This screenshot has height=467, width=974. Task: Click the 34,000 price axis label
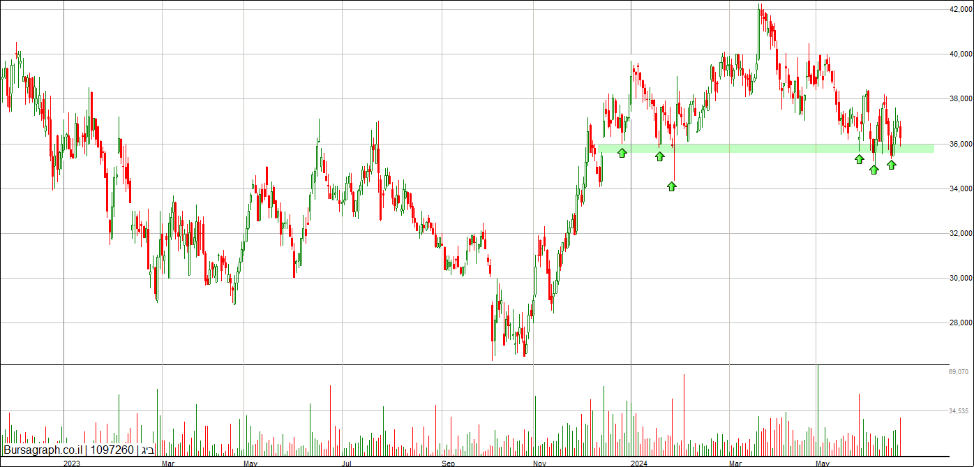click(x=960, y=188)
